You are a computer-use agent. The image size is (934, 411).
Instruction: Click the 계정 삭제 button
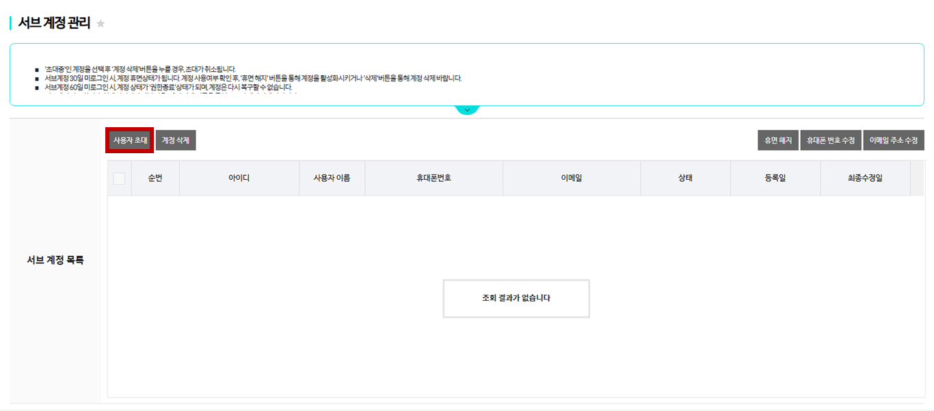click(x=176, y=140)
